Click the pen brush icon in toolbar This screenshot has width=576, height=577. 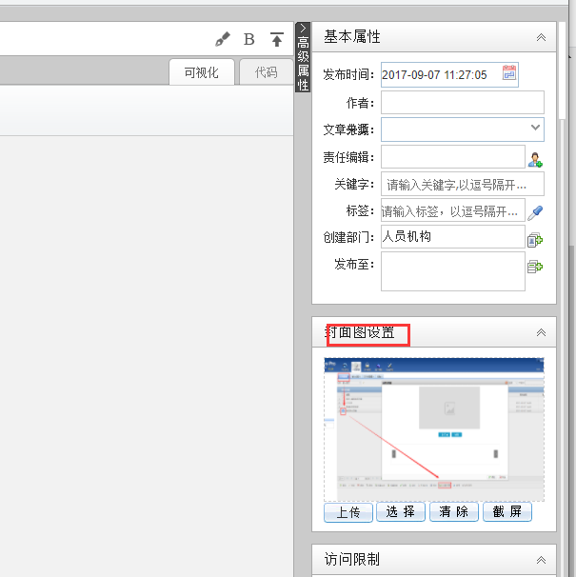223,39
